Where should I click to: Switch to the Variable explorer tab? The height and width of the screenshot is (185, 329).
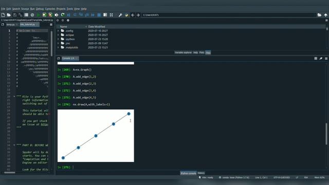(x=183, y=52)
